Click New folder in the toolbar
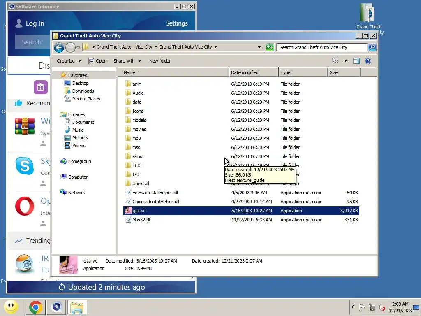The height and width of the screenshot is (316, 421). (x=160, y=61)
